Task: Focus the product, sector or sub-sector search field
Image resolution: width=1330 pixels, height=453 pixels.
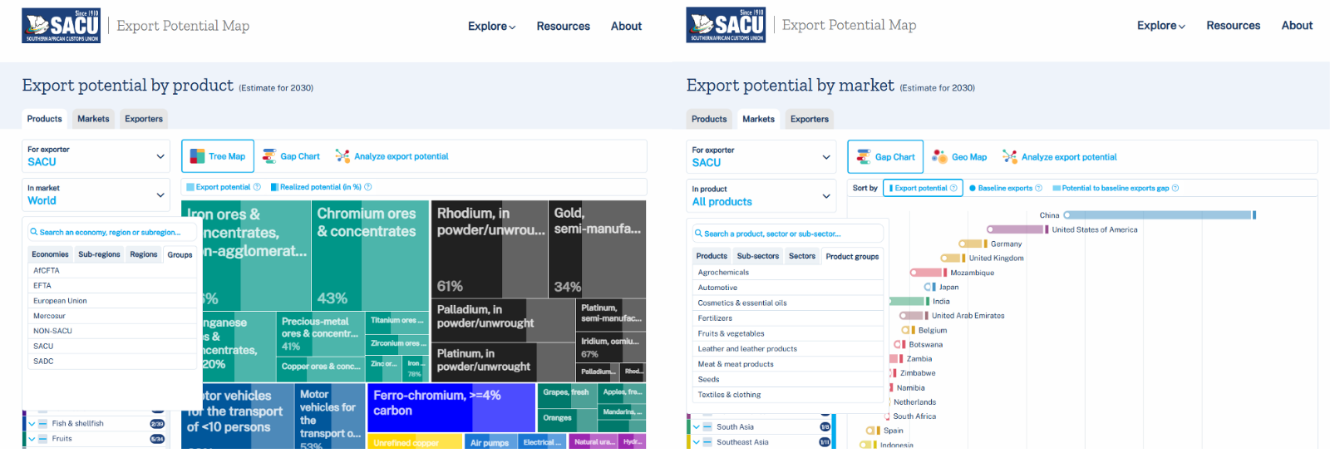Action: [790, 234]
